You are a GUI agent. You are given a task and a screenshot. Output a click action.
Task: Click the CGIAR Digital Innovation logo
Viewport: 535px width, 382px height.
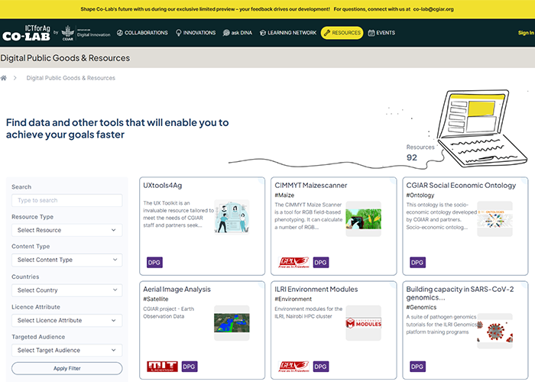(x=86, y=33)
